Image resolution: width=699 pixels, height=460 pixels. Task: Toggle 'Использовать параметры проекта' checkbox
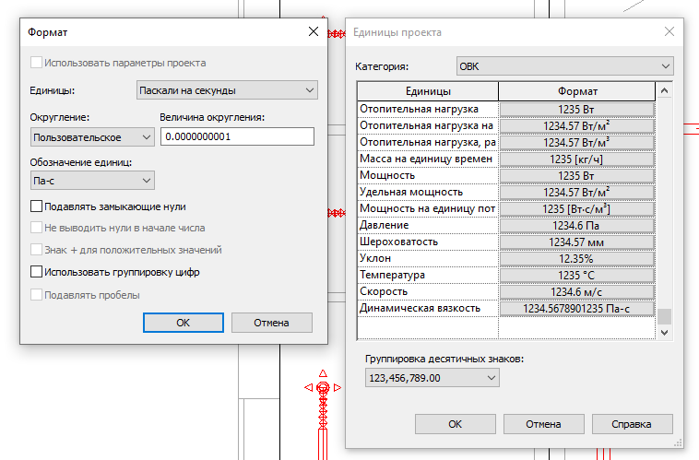tap(37, 63)
